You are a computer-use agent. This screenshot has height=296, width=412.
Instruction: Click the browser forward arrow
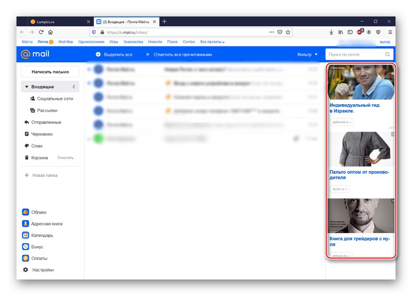(32, 32)
